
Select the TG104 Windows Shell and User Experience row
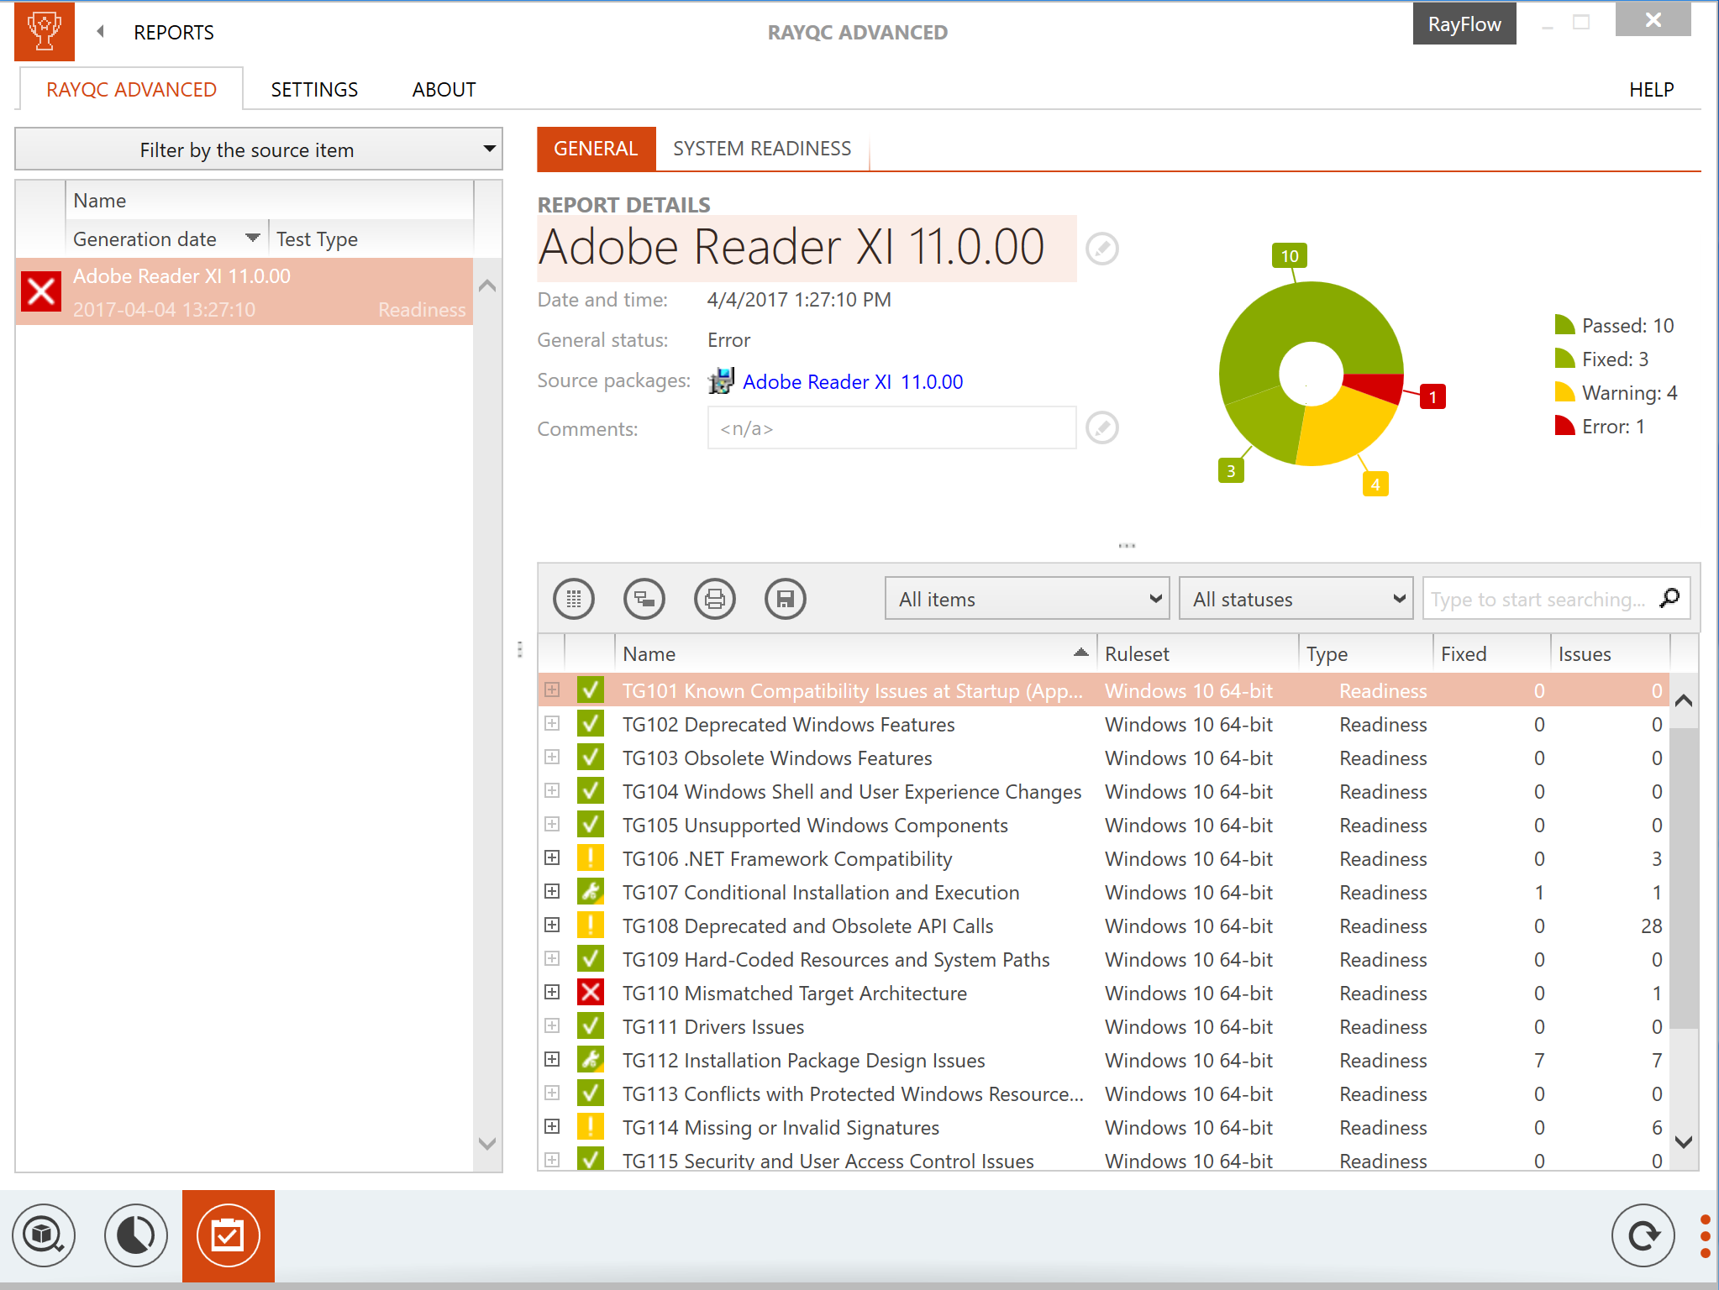tap(1103, 791)
